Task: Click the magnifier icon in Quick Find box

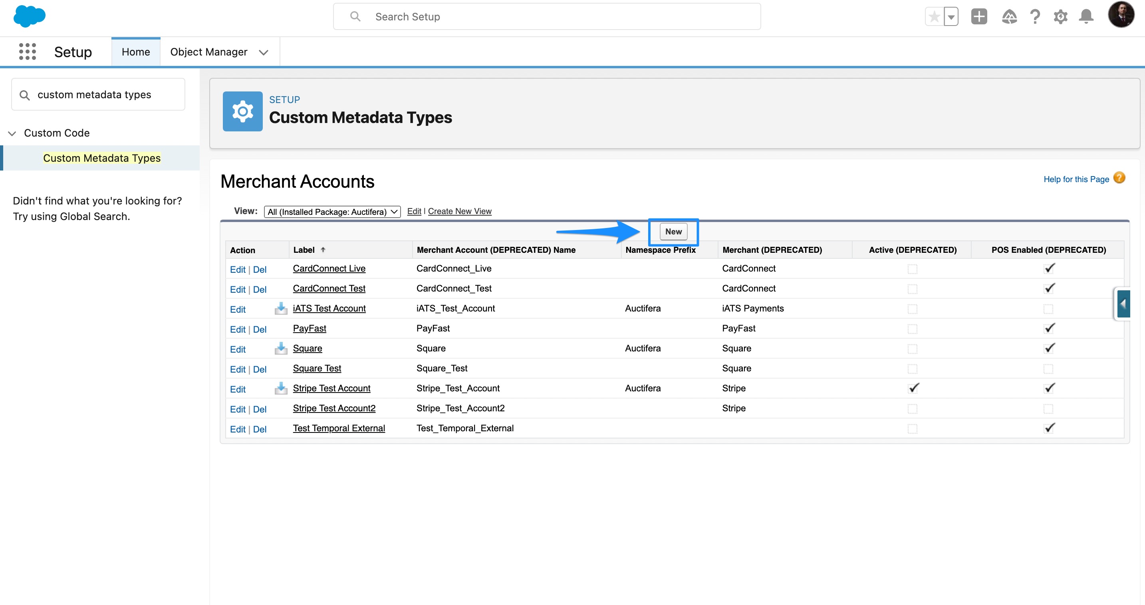Action: tap(25, 95)
